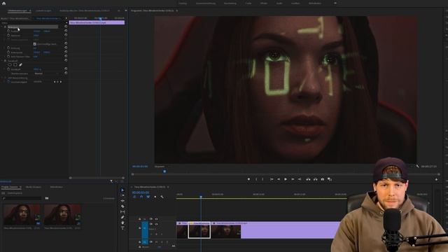Set the Mark In point
448x252 pixels.
click(256, 179)
